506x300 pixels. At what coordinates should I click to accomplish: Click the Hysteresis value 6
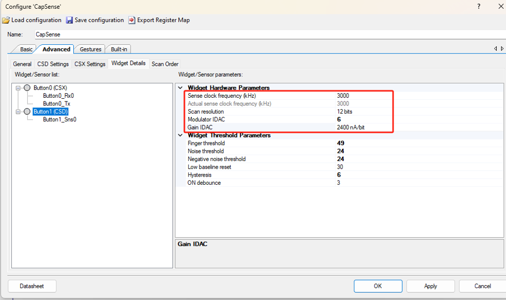coord(339,175)
